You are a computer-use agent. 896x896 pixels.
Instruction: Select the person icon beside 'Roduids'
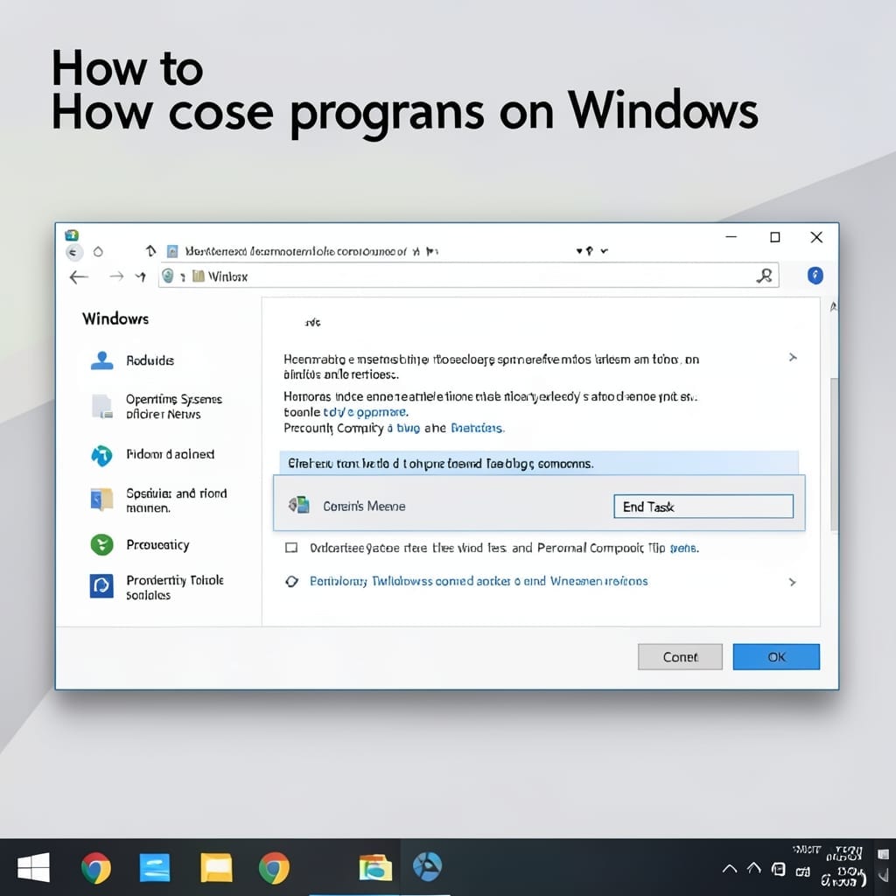[x=101, y=360]
